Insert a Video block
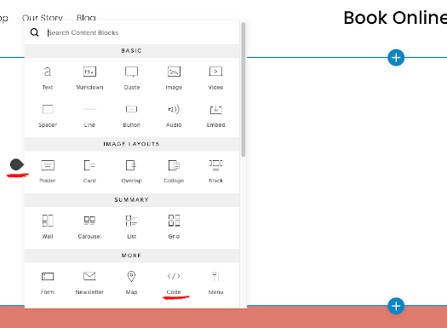 pos(215,78)
